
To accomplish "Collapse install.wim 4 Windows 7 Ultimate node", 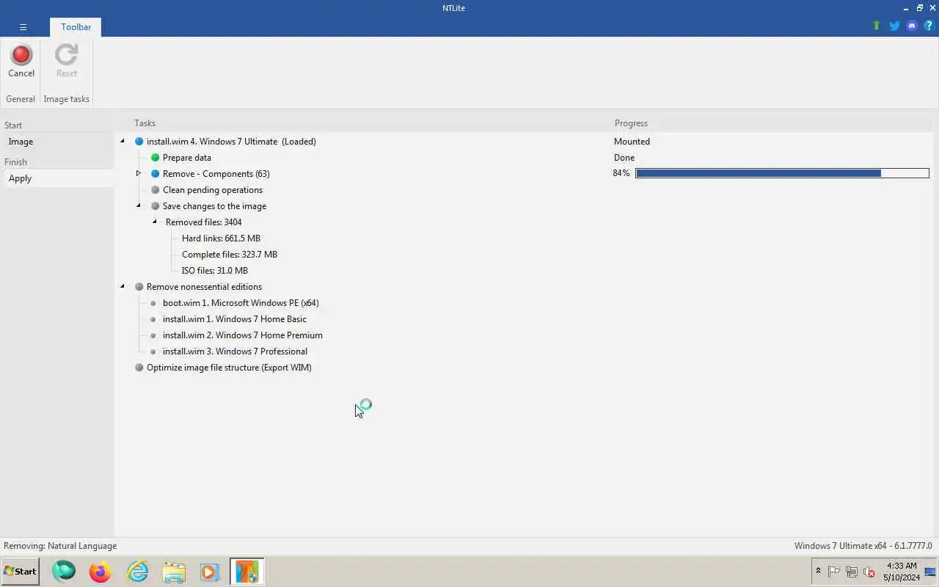I will tap(123, 141).
